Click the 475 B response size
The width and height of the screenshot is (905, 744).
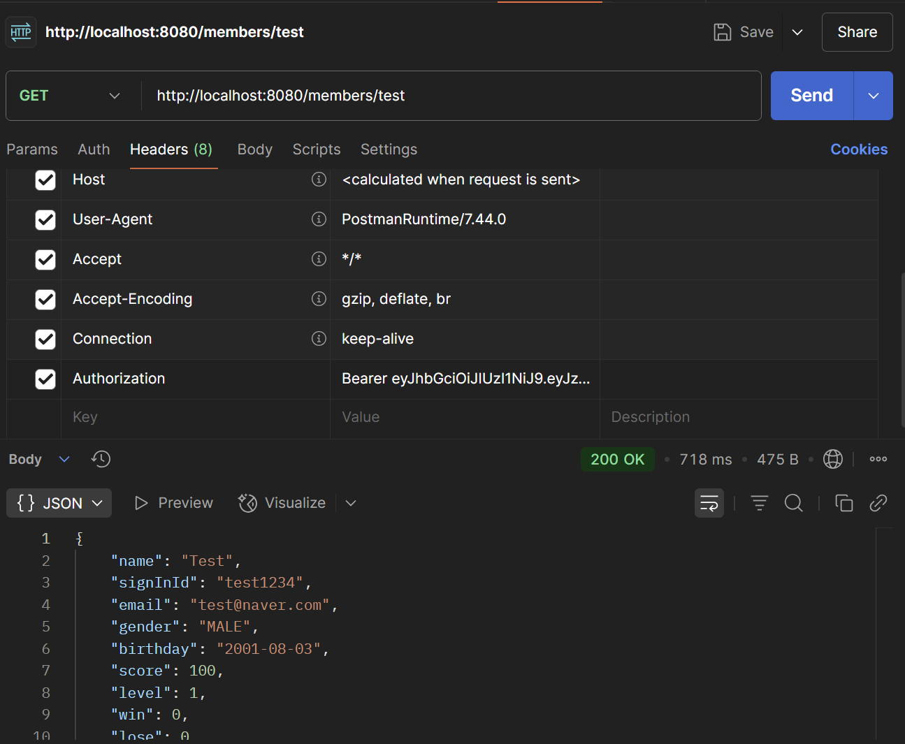click(x=778, y=459)
